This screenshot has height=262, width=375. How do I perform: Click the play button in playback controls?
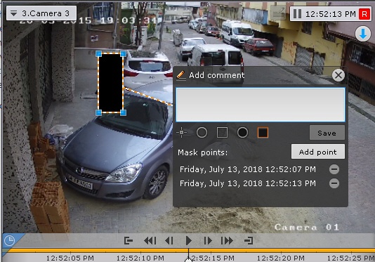click(x=188, y=240)
